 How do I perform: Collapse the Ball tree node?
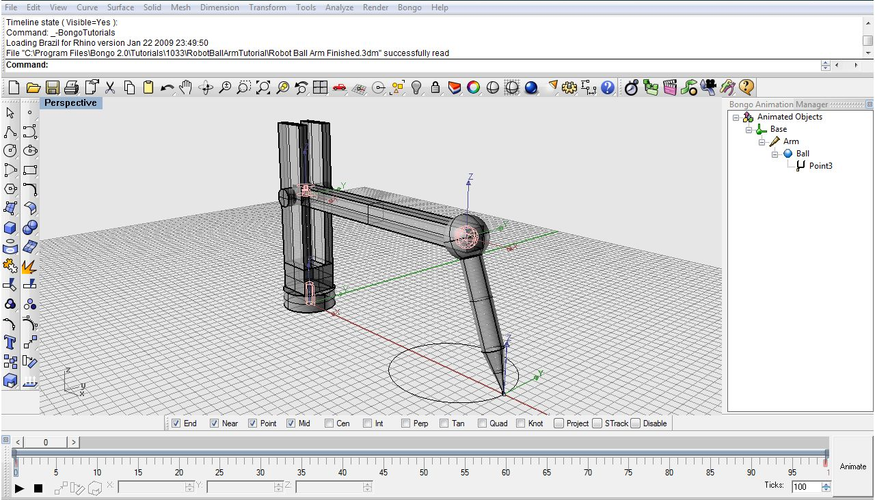pos(775,154)
